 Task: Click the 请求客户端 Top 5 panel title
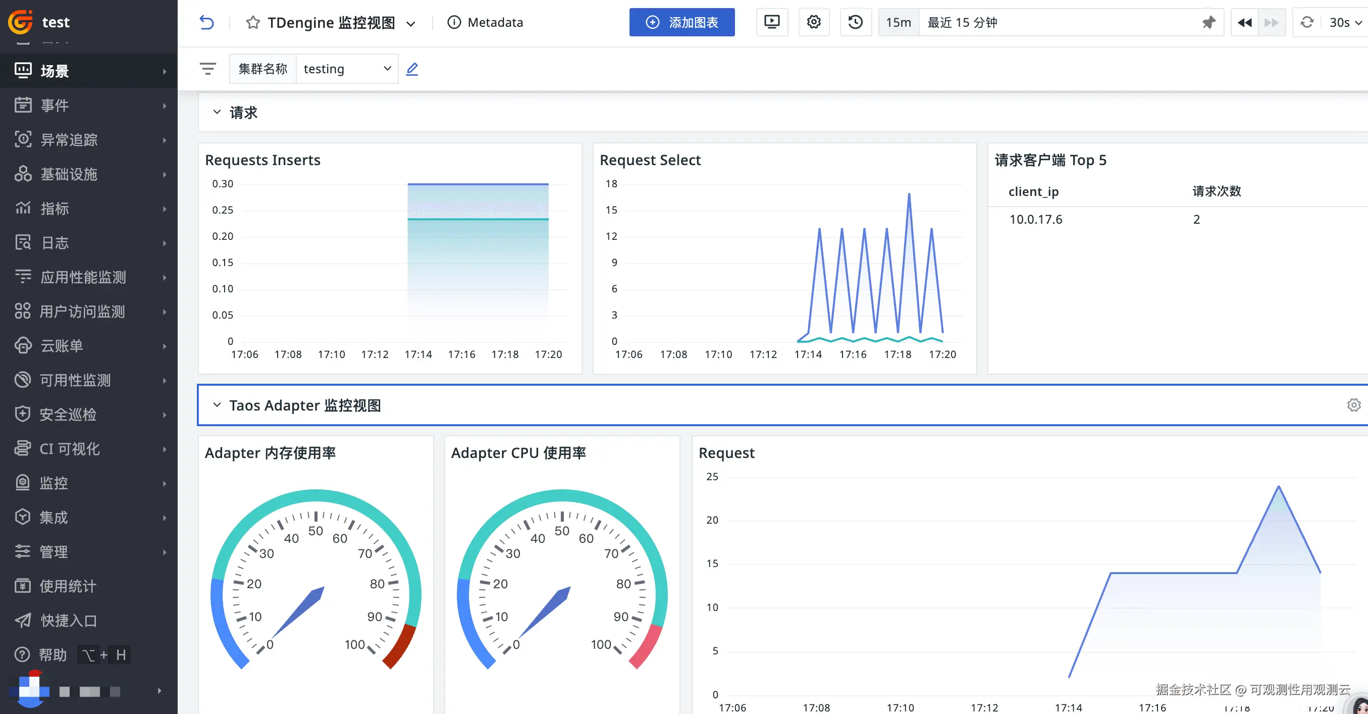coord(1050,160)
